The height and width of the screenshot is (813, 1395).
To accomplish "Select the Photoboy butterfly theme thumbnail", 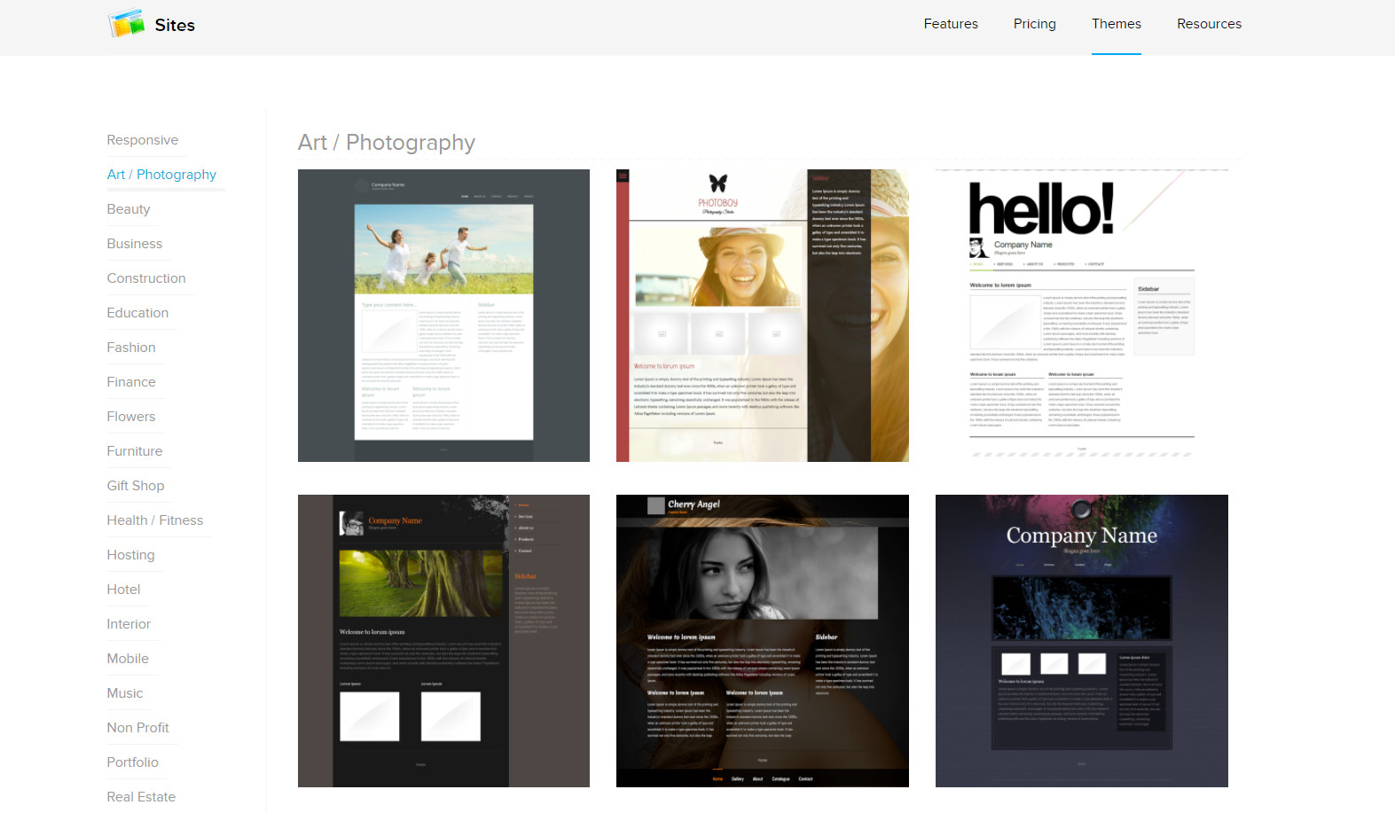I will pos(762,316).
